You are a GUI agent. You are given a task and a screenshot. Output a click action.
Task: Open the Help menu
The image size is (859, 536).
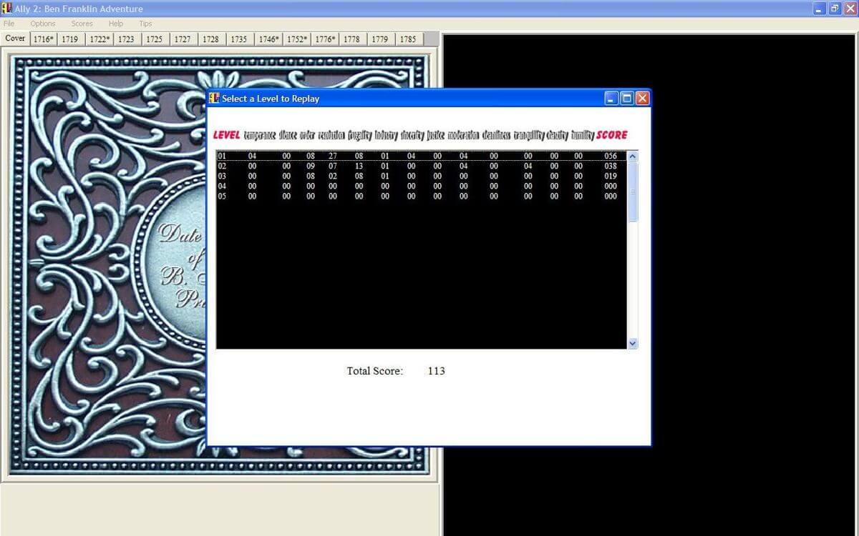click(x=116, y=24)
